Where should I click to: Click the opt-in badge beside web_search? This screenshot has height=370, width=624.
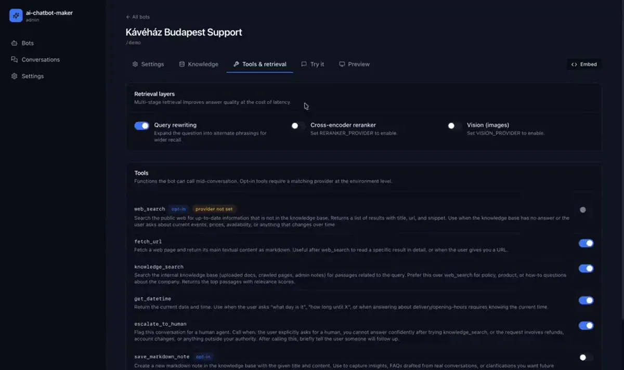click(x=178, y=209)
